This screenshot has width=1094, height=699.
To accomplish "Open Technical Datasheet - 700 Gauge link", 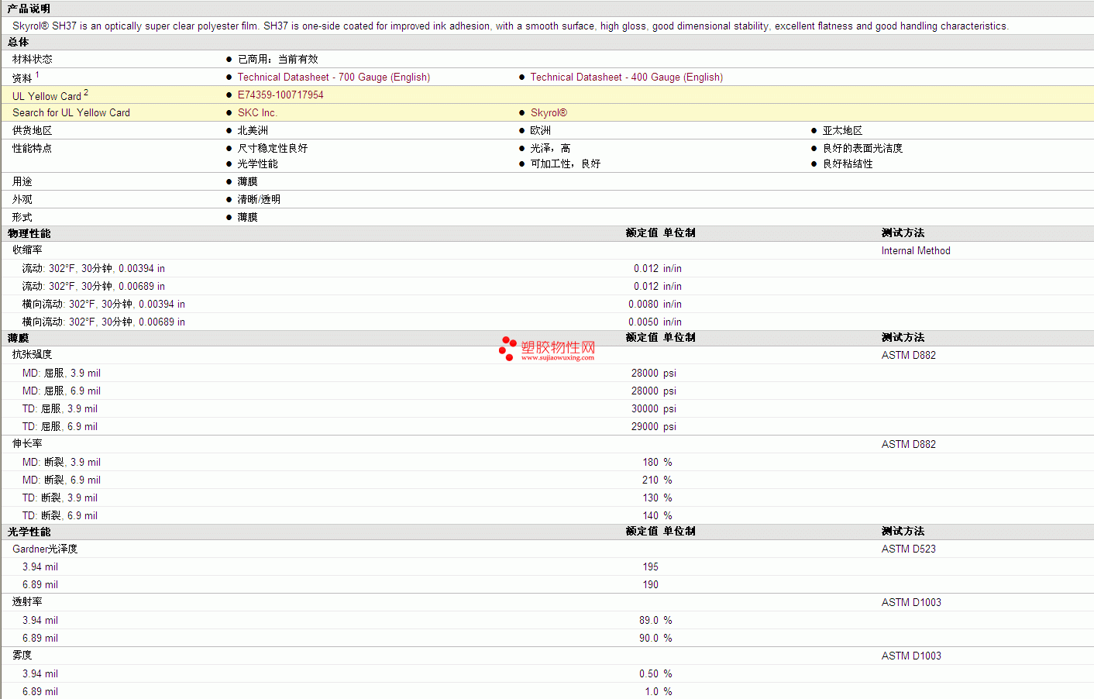I will (x=333, y=77).
